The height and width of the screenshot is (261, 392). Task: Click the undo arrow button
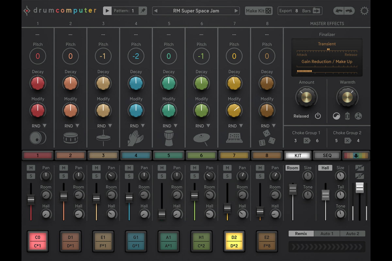[x=339, y=11]
